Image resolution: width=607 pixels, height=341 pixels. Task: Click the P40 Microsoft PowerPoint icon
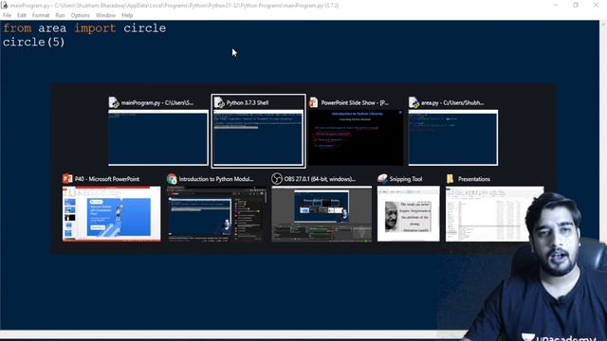click(67, 179)
